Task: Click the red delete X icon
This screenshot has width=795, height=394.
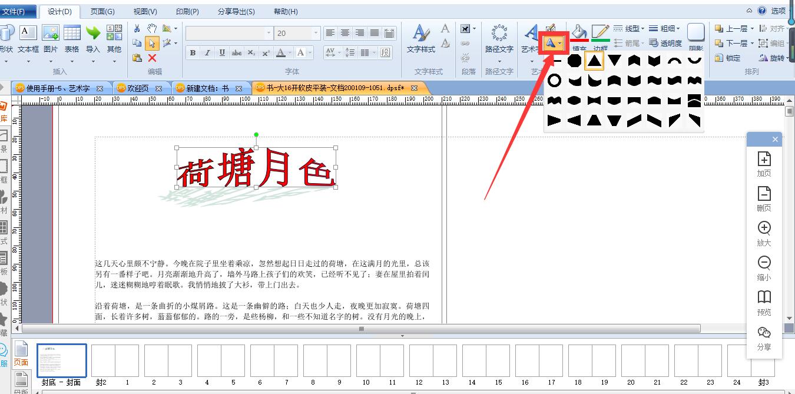Action: (x=152, y=58)
